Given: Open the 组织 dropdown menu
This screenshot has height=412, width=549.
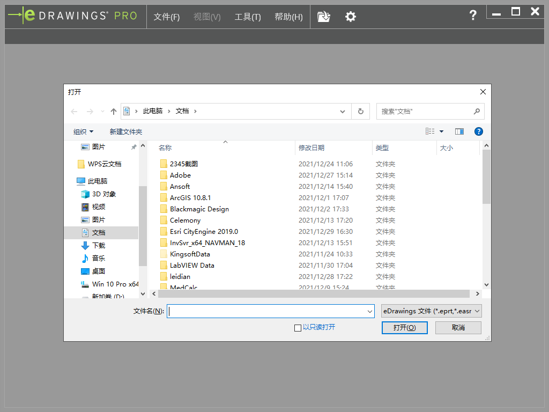Looking at the screenshot, I should [83, 132].
